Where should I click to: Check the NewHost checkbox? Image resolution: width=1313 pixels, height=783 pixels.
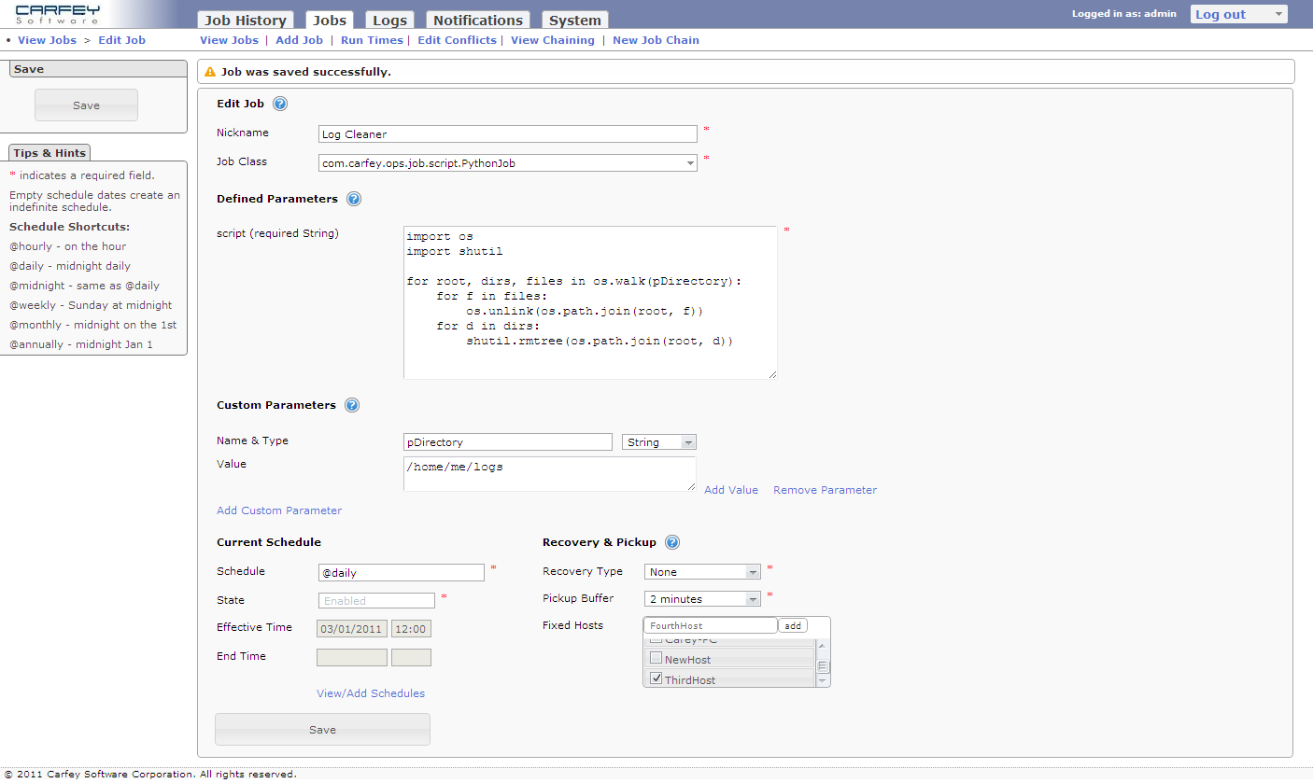pyautogui.click(x=656, y=659)
